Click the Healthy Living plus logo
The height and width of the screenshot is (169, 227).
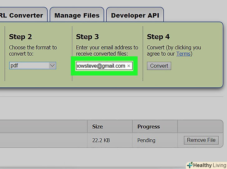coord(190,165)
